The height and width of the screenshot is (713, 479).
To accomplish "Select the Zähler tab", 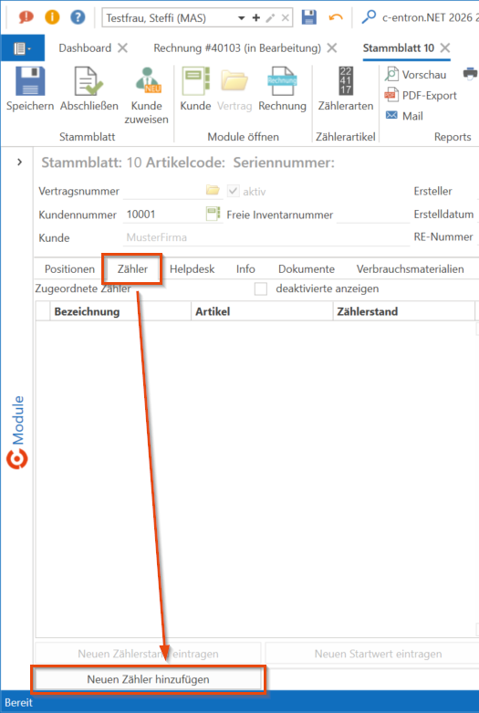I will [x=132, y=268].
